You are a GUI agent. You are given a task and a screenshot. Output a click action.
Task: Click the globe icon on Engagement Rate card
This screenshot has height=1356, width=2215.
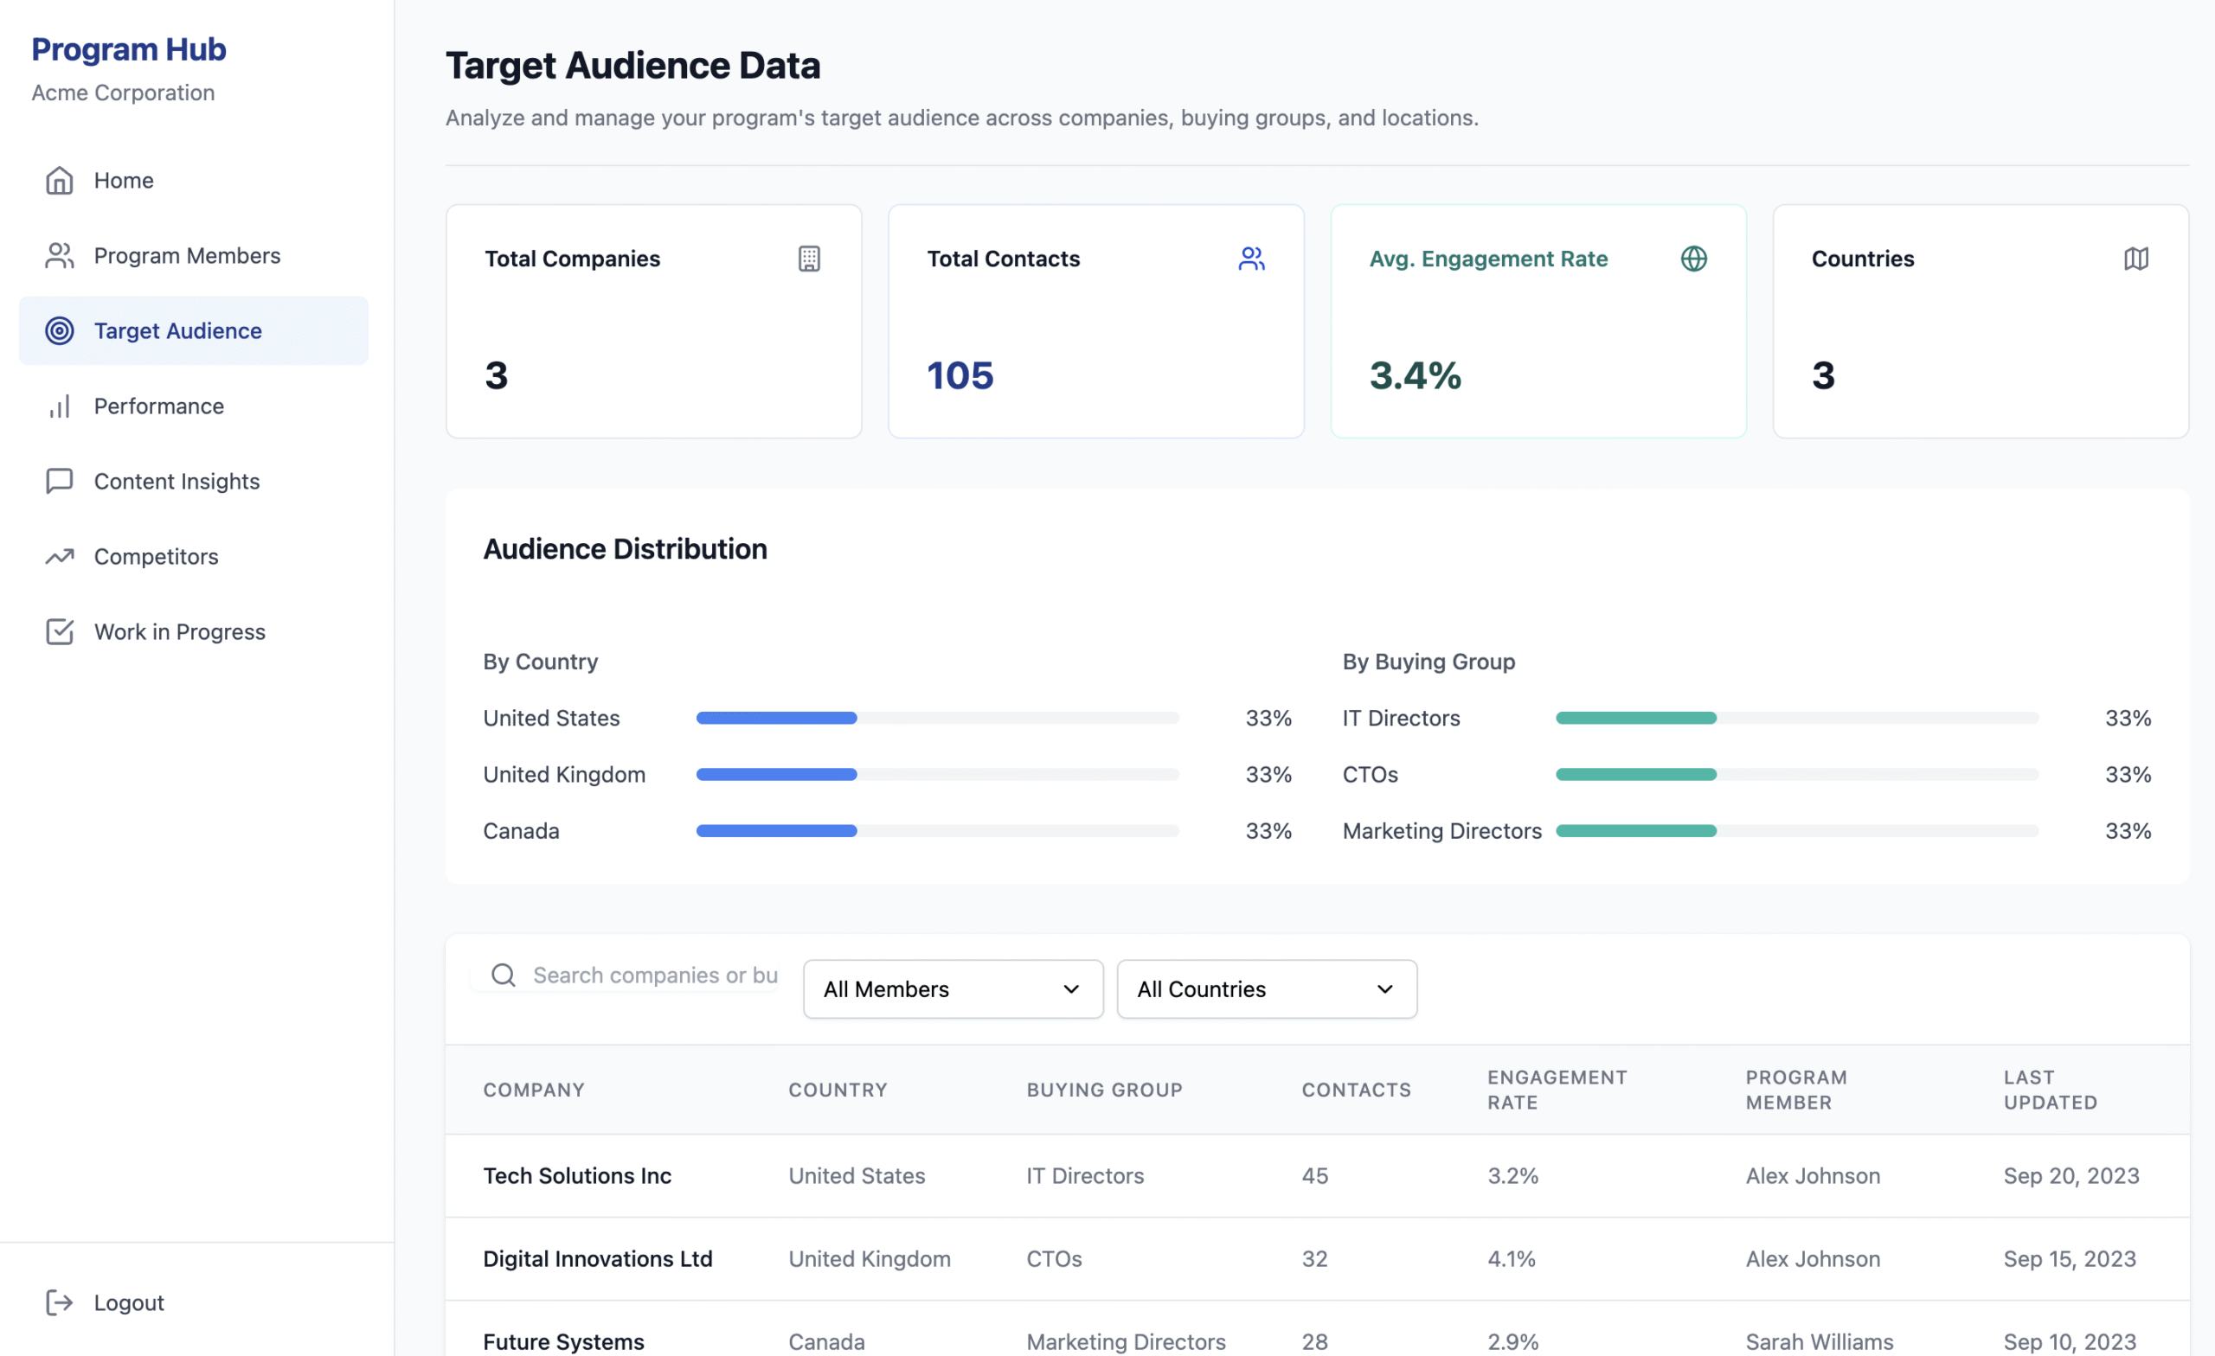coord(1693,259)
